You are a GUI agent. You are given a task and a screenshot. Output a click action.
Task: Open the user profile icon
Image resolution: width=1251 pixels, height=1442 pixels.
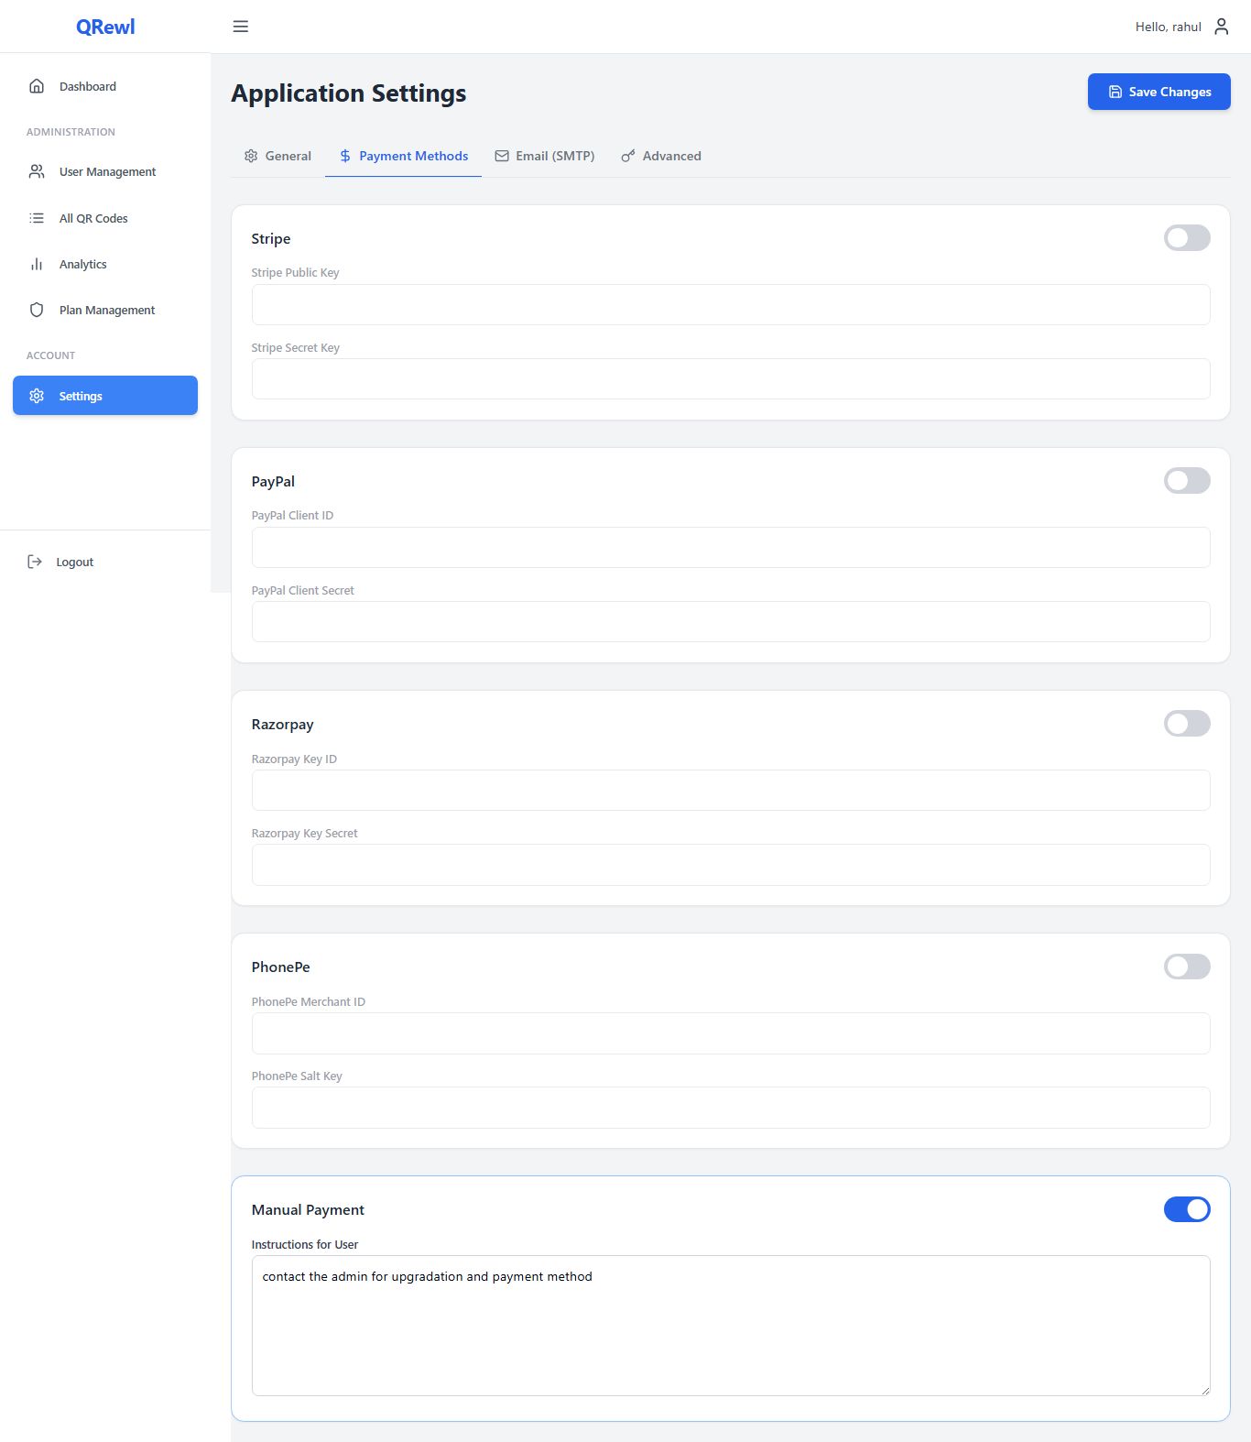click(1221, 27)
